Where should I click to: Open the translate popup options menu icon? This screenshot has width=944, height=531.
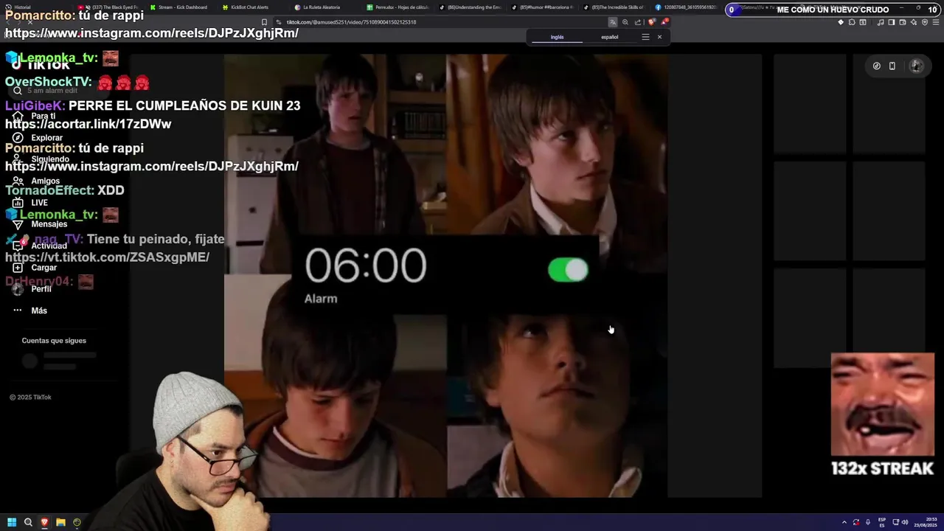(x=645, y=37)
